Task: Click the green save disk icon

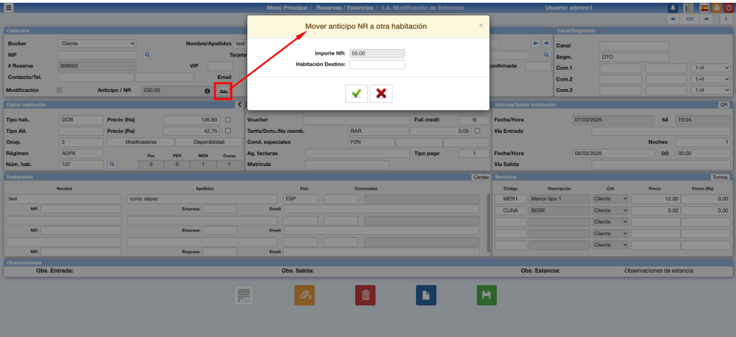Action: tap(487, 295)
